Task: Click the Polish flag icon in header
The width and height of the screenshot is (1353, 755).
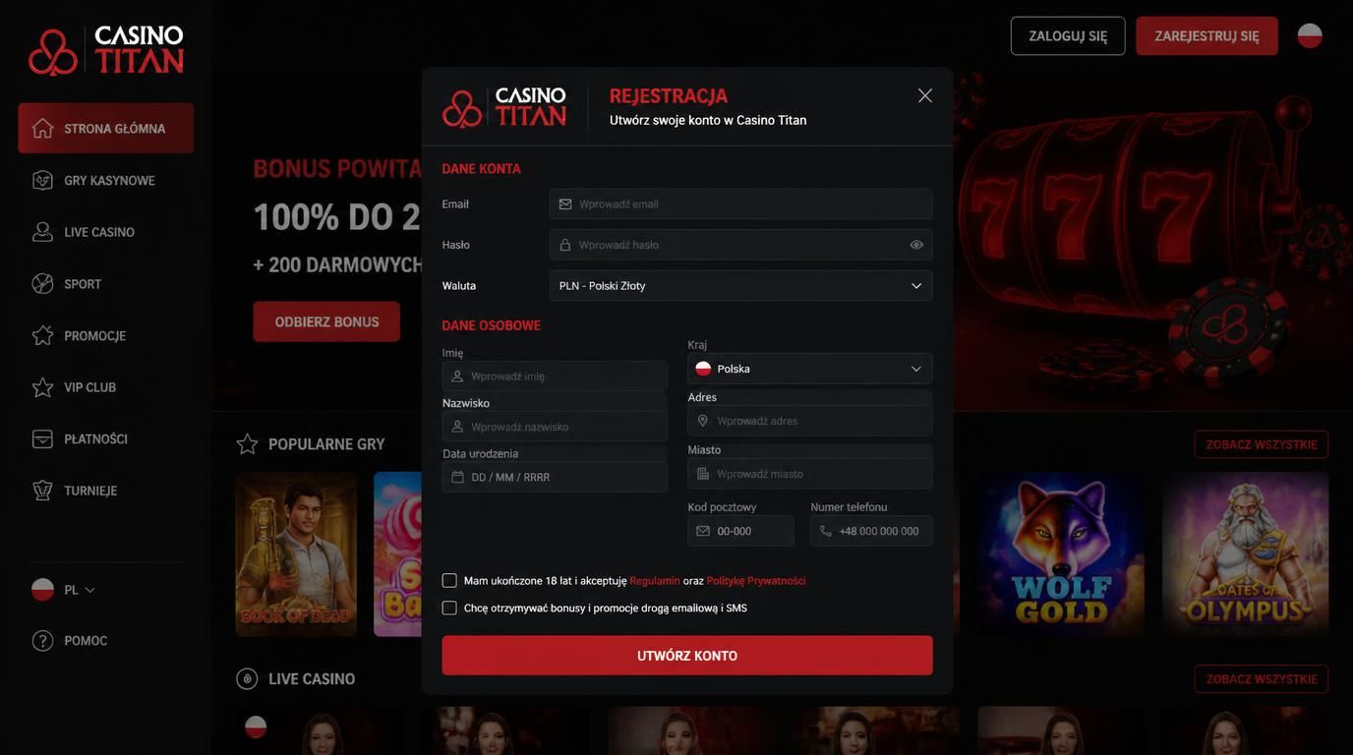Action: [1310, 35]
